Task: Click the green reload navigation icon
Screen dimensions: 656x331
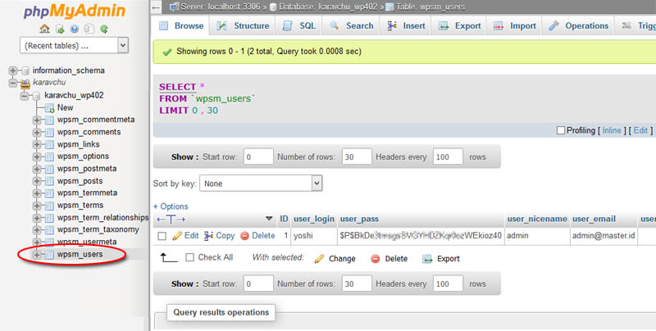Action: pyautogui.click(x=104, y=29)
